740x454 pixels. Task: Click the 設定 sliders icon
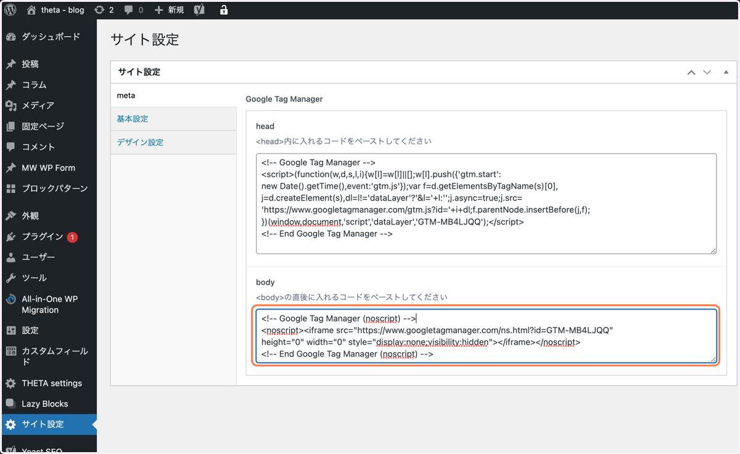[x=10, y=331]
